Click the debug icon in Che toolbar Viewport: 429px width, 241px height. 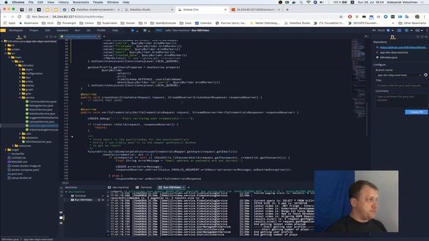pos(145,30)
